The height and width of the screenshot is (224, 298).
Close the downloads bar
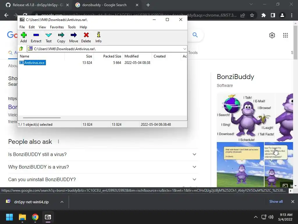pyautogui.click(x=293, y=202)
